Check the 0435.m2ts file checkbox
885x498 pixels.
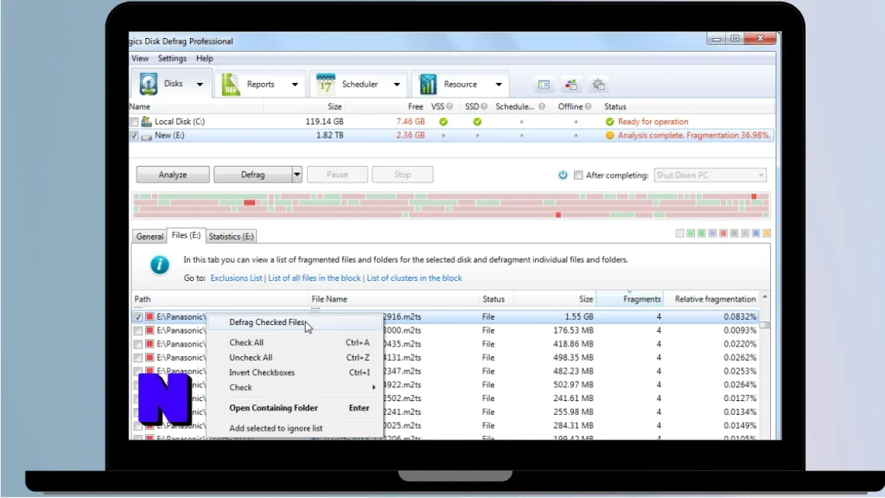point(137,344)
